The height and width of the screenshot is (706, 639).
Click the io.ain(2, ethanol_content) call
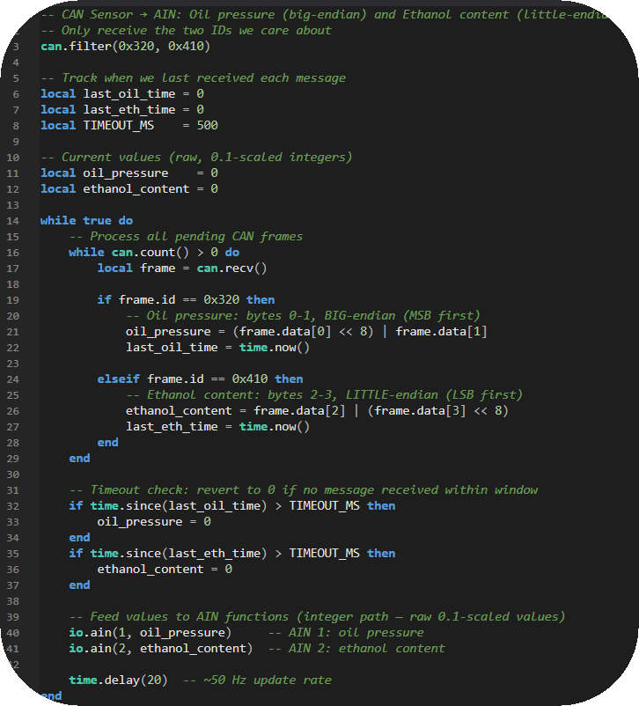click(160, 648)
